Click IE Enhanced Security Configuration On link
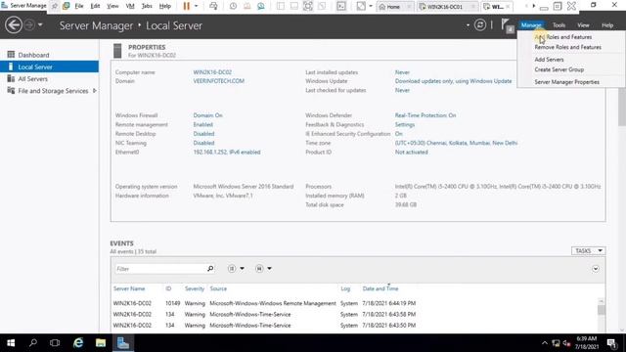This screenshot has height=352, width=626. click(399, 134)
